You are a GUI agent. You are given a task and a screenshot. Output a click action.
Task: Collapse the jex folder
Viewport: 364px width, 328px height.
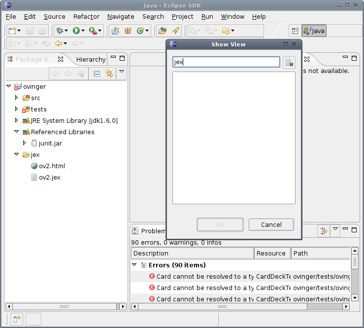pyautogui.click(x=16, y=154)
